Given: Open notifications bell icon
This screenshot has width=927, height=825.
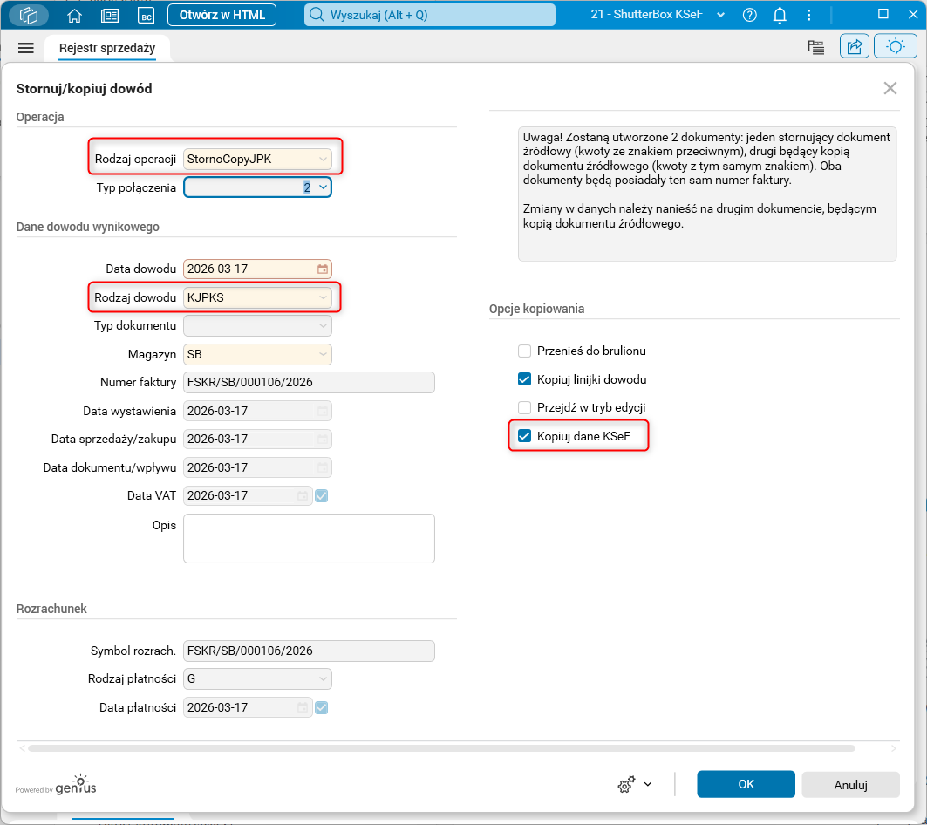Looking at the screenshot, I should (780, 15).
